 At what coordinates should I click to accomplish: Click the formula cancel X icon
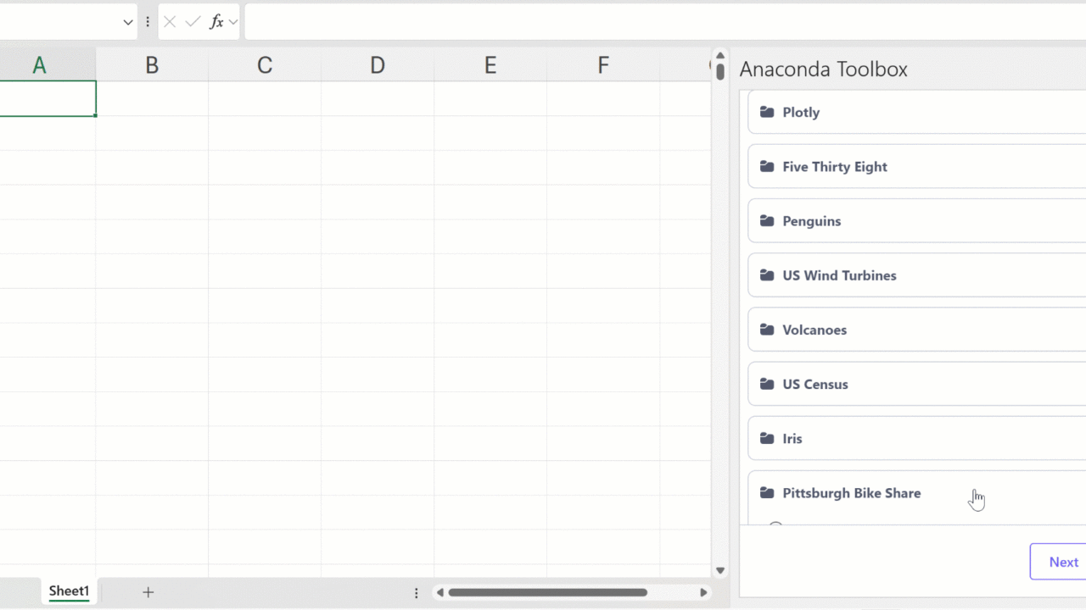[170, 22]
